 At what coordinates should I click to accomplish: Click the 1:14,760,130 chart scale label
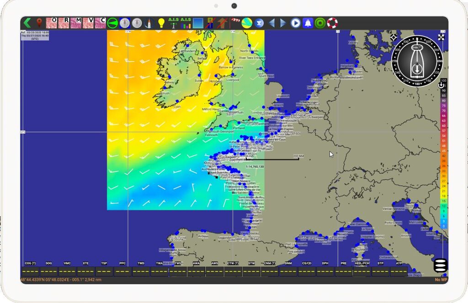coord(255,166)
